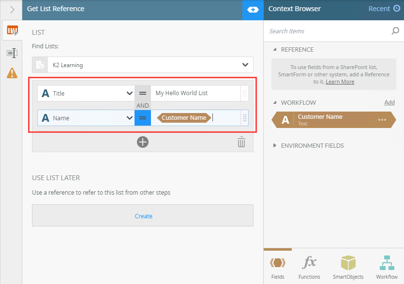The width and height of the screenshot is (404, 284).
Task: Click the trash delete icon
Action: [x=241, y=142]
